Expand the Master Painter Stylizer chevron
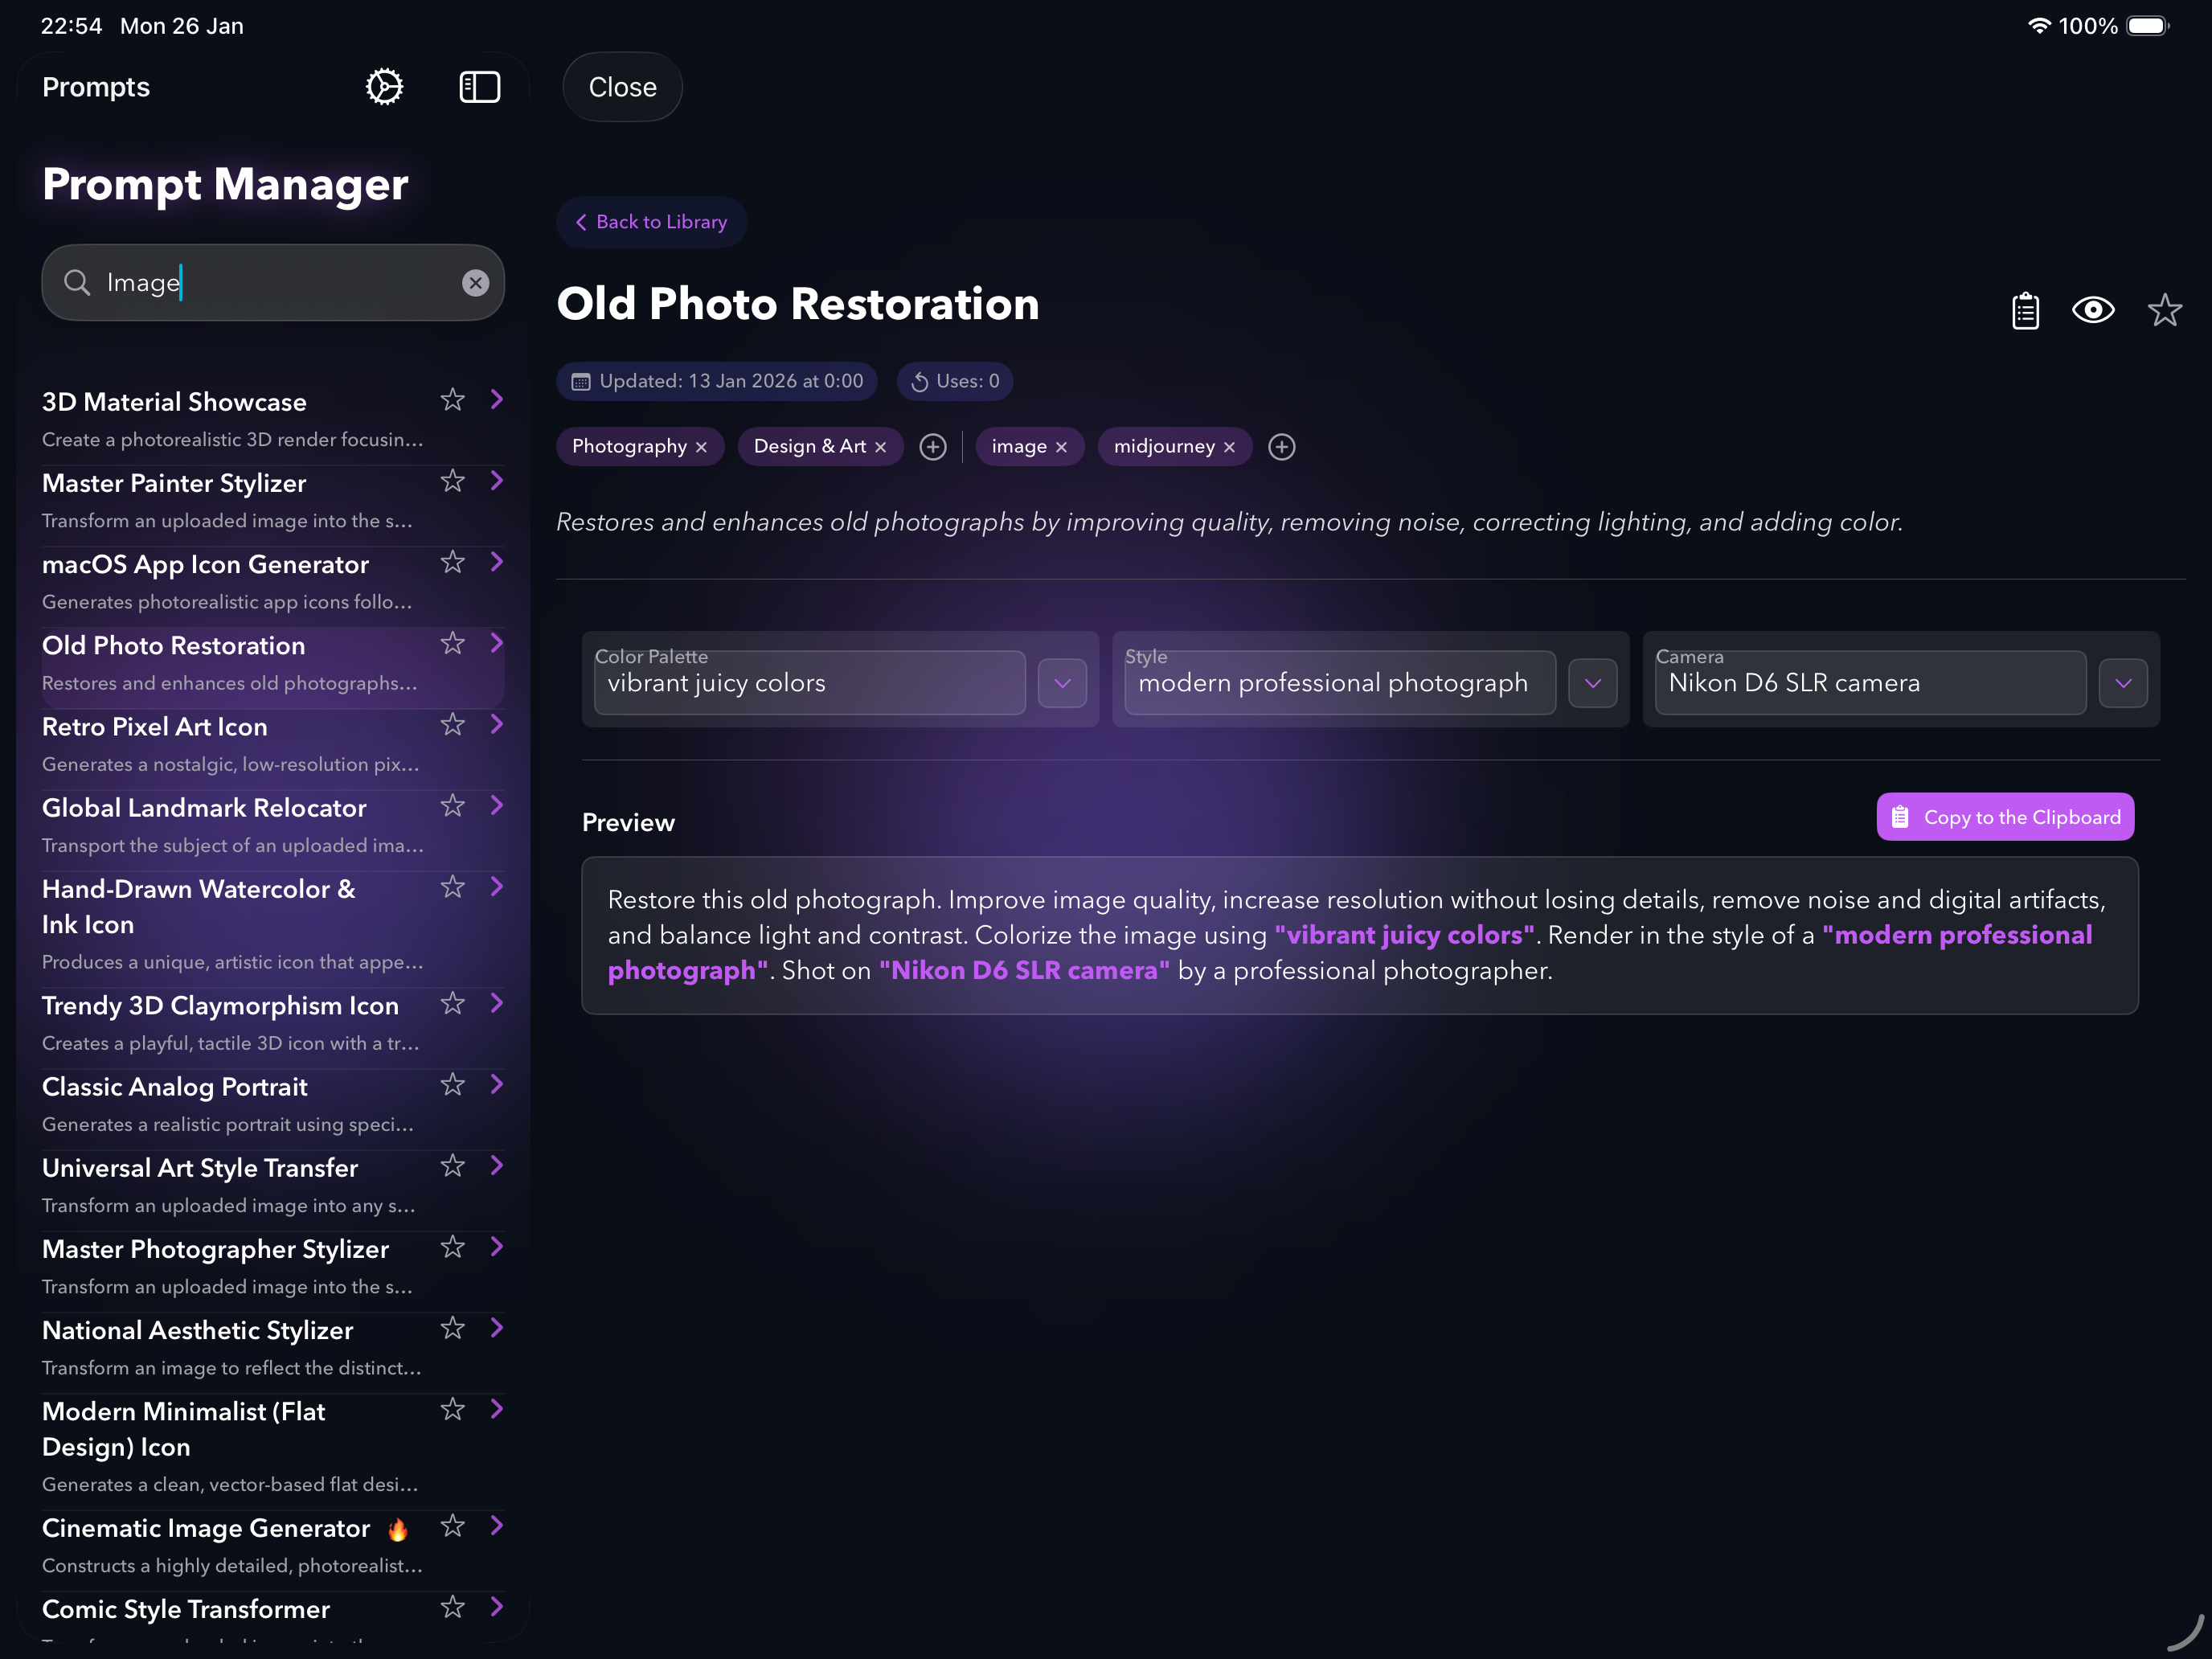The height and width of the screenshot is (1659, 2212). tap(497, 481)
